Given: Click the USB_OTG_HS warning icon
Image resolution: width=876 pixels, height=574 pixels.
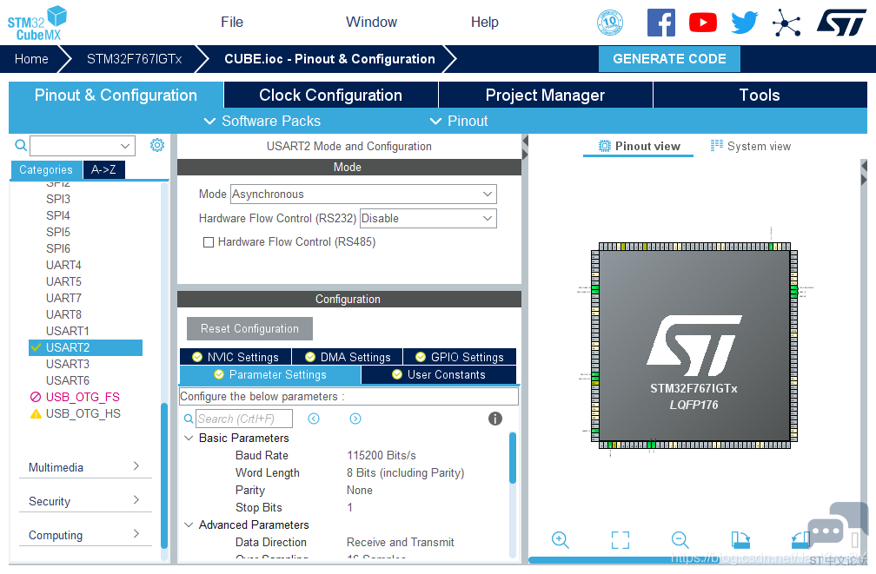Looking at the screenshot, I should pyautogui.click(x=36, y=413).
